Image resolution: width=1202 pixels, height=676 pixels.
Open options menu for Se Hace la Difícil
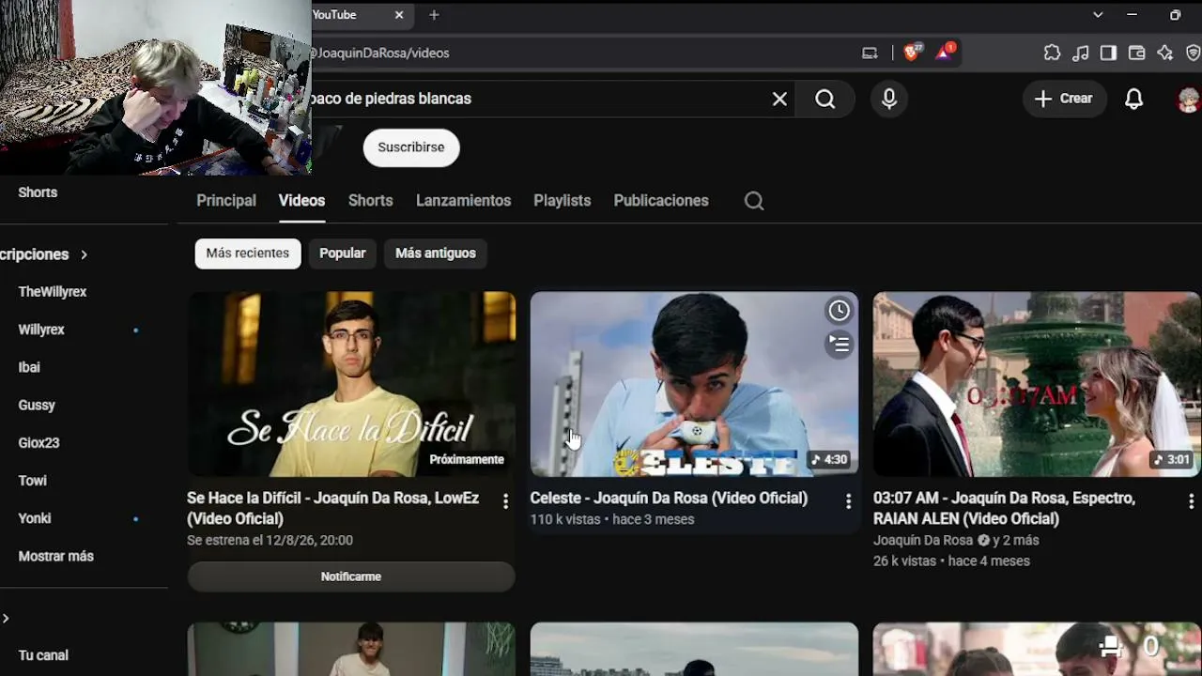[505, 501]
